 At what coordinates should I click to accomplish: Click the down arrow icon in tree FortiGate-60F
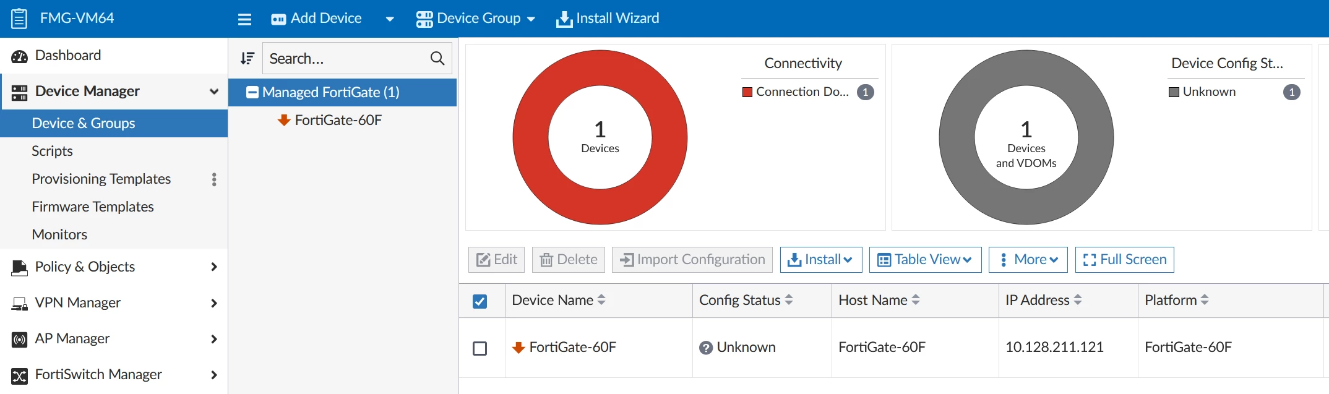(x=284, y=120)
